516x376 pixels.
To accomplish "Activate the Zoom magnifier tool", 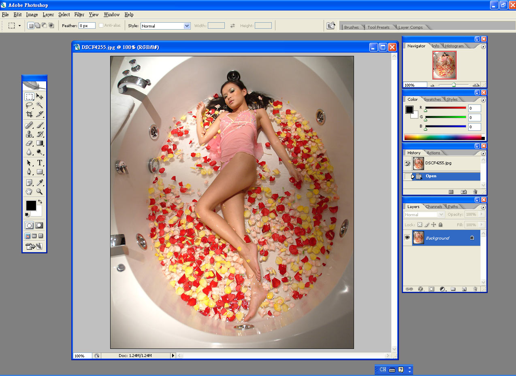I will (x=40, y=191).
